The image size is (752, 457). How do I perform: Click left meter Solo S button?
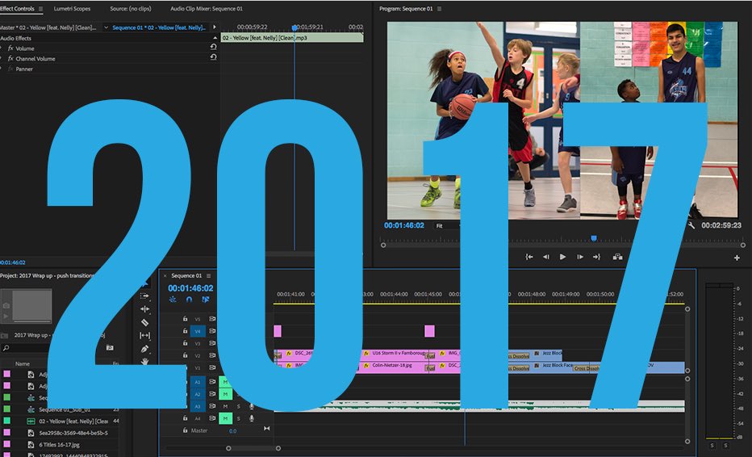click(712, 446)
